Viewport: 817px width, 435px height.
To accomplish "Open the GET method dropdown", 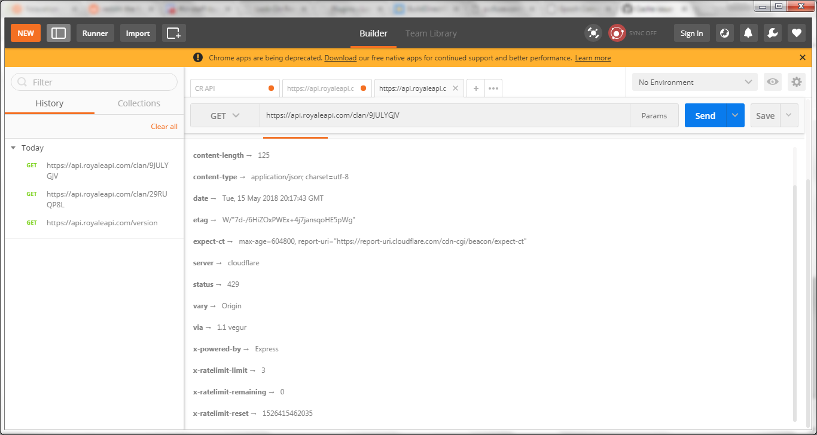I will point(224,115).
